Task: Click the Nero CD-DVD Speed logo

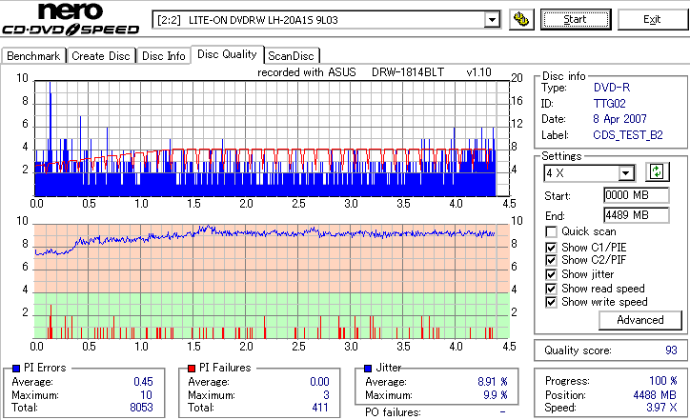Action: click(x=71, y=19)
